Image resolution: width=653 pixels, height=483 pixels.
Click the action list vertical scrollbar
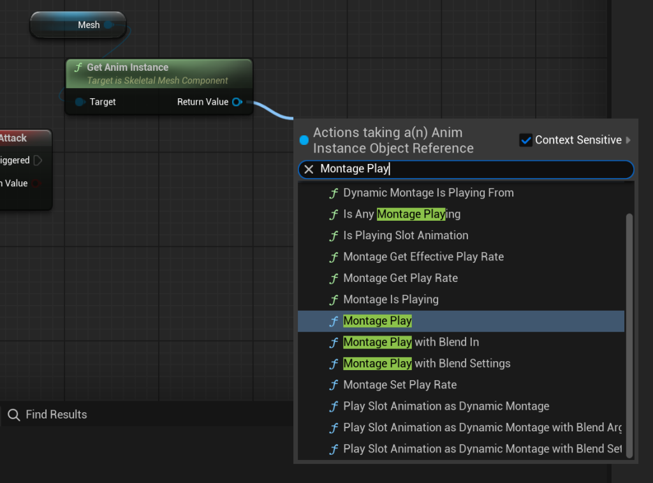(x=629, y=336)
